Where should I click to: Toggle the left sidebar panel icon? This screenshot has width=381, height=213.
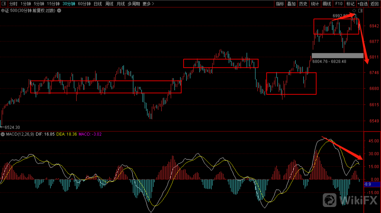4,4
